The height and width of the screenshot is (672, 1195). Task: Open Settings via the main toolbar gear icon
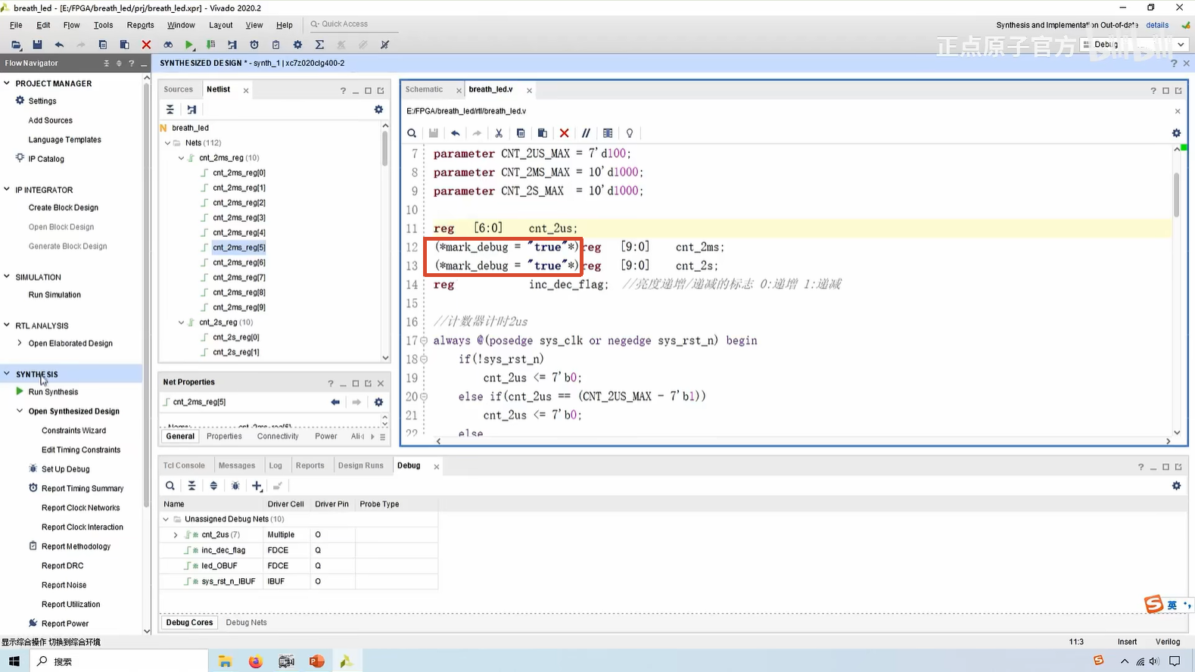(x=297, y=45)
